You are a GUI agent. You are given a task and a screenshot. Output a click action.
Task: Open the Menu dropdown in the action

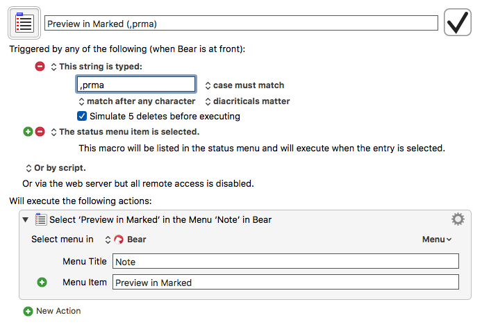click(x=437, y=240)
